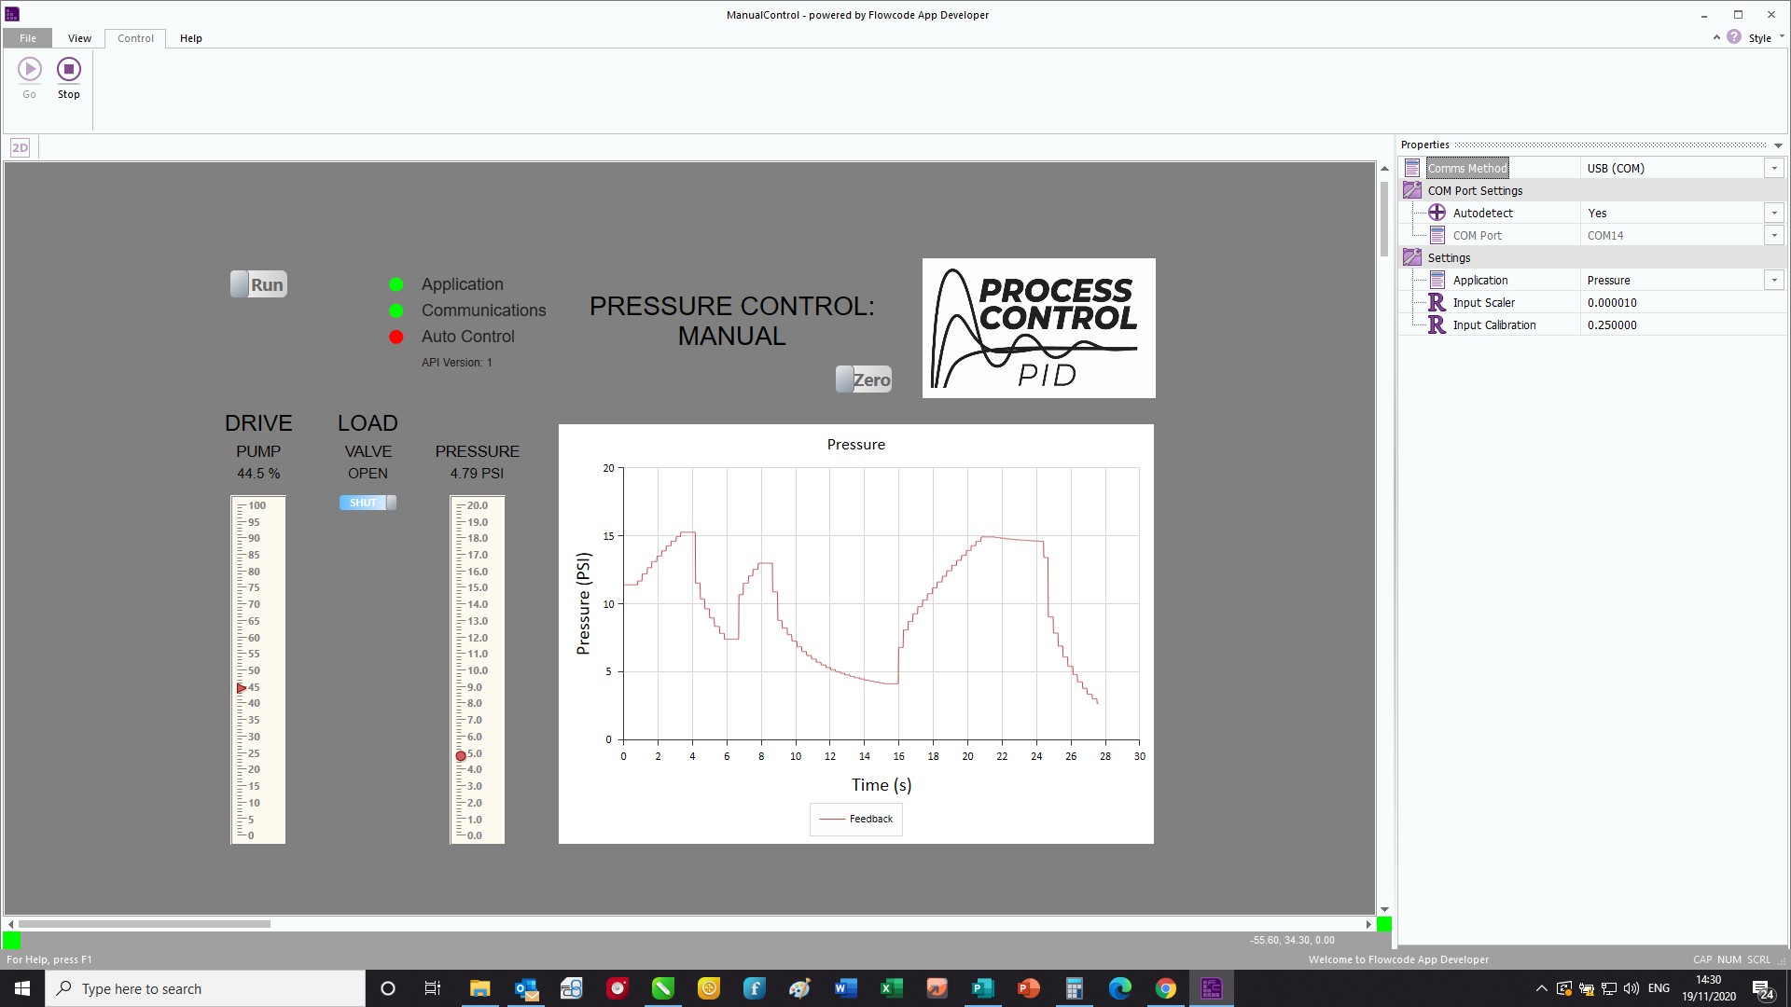Click the Help question mark icon

click(x=1733, y=37)
